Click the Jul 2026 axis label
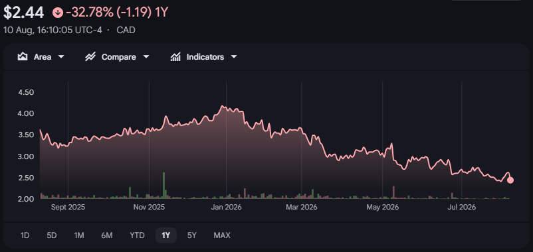The width and height of the screenshot is (533, 252). click(461, 207)
